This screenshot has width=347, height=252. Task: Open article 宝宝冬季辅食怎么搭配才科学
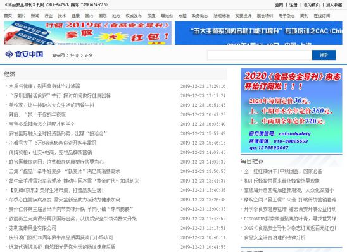point(42,124)
